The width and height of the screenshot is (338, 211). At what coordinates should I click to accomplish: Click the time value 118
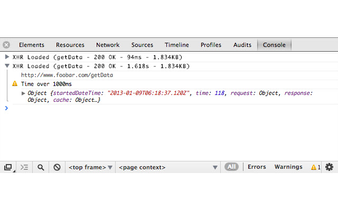[x=220, y=93]
